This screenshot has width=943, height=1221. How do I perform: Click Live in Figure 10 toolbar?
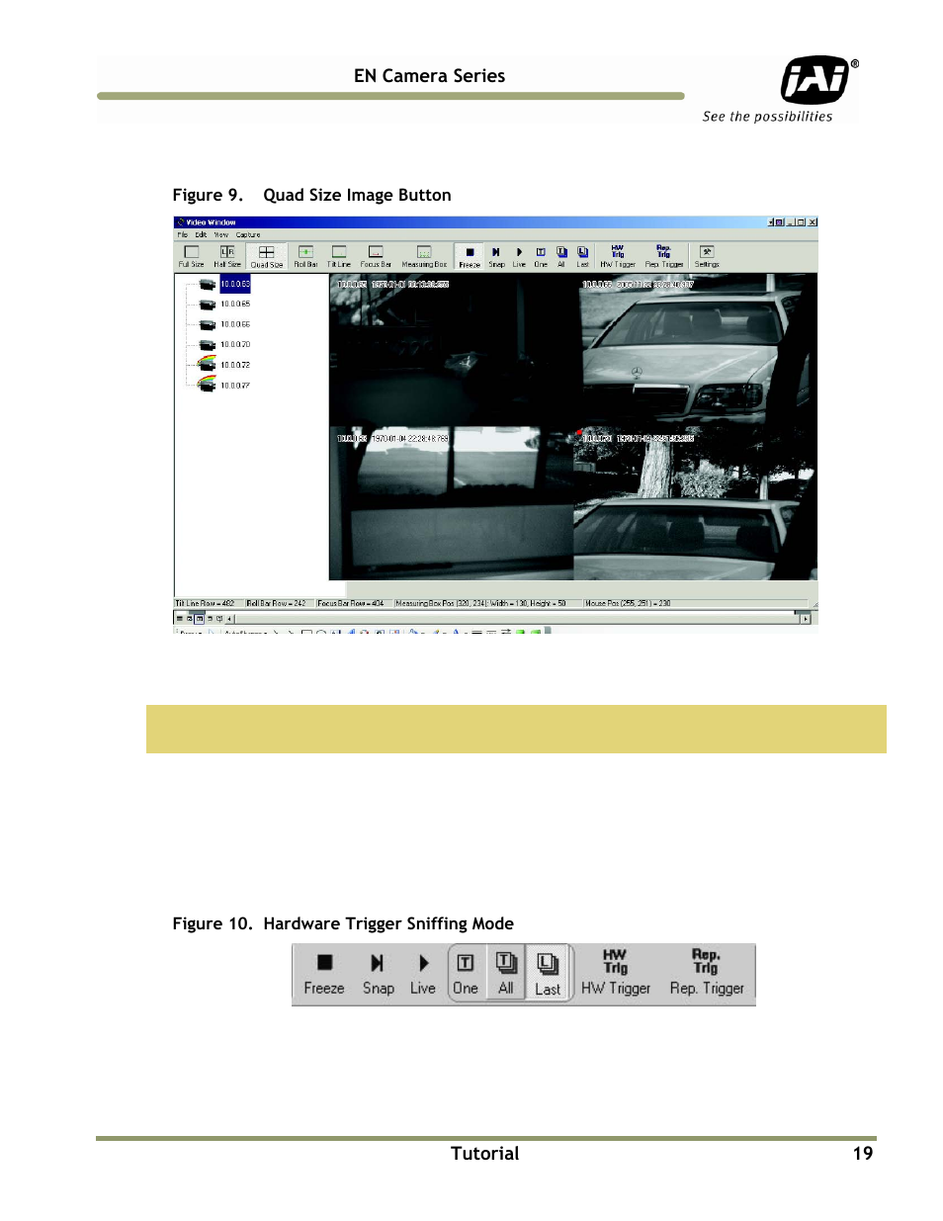(423, 975)
